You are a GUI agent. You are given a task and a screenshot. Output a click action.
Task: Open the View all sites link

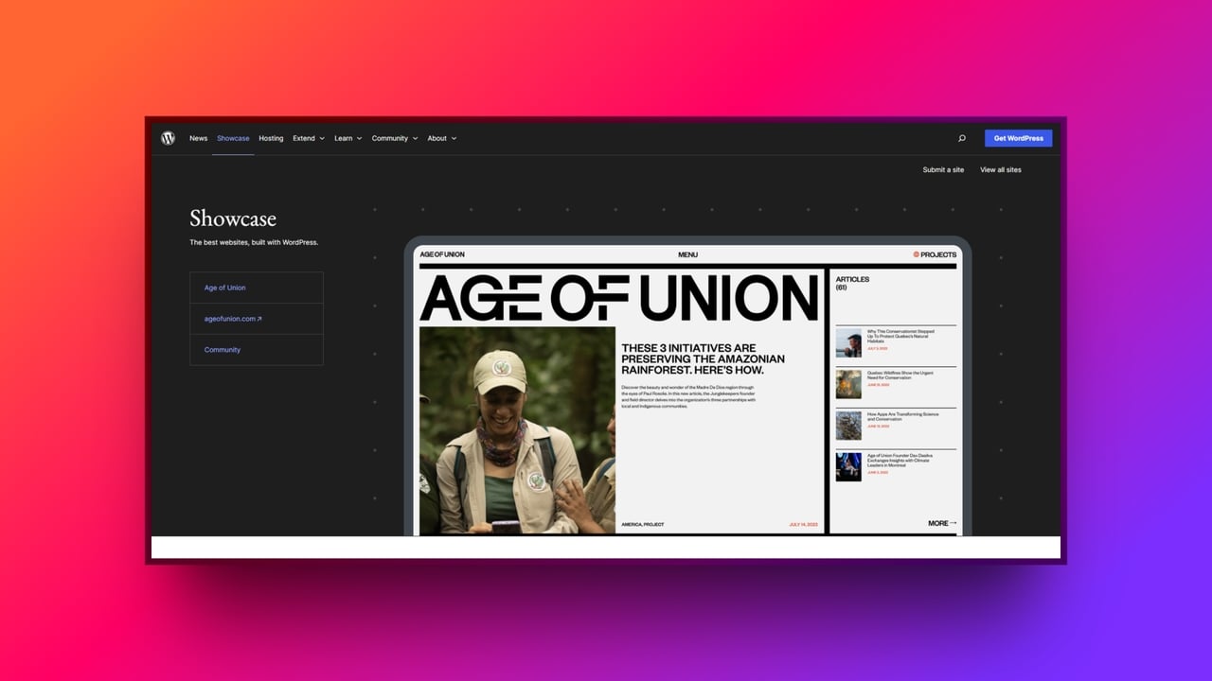1001,170
